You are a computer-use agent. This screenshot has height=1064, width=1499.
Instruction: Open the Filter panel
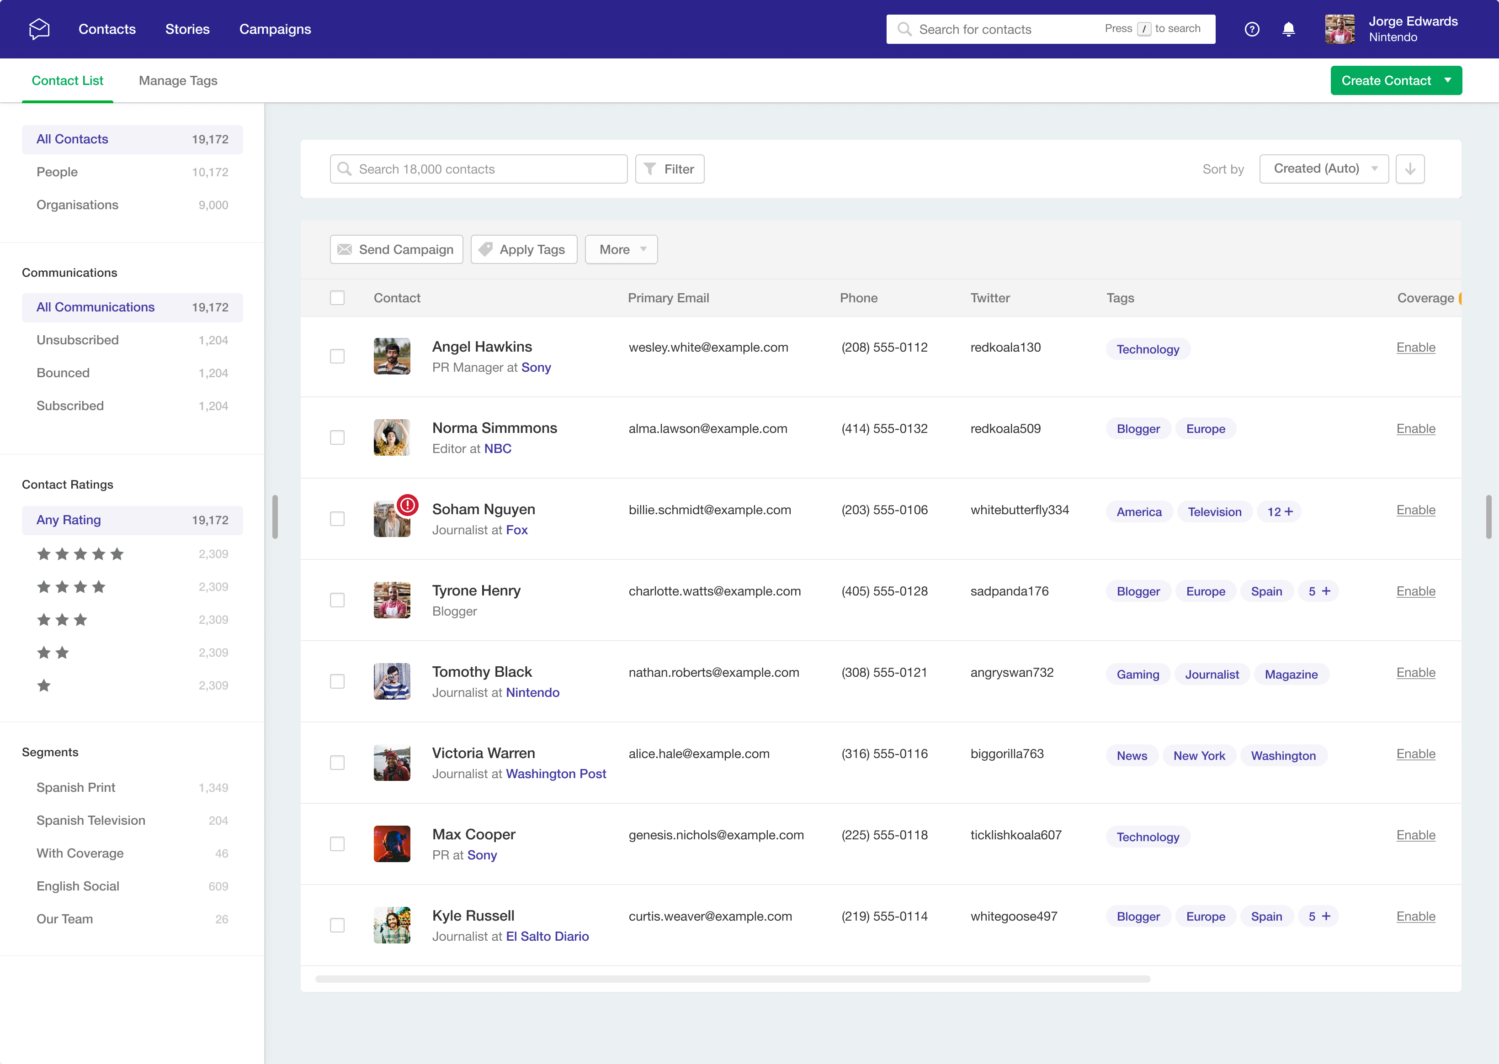click(x=670, y=169)
